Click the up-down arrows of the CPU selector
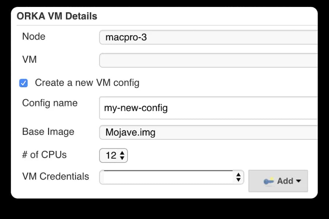 (x=122, y=156)
